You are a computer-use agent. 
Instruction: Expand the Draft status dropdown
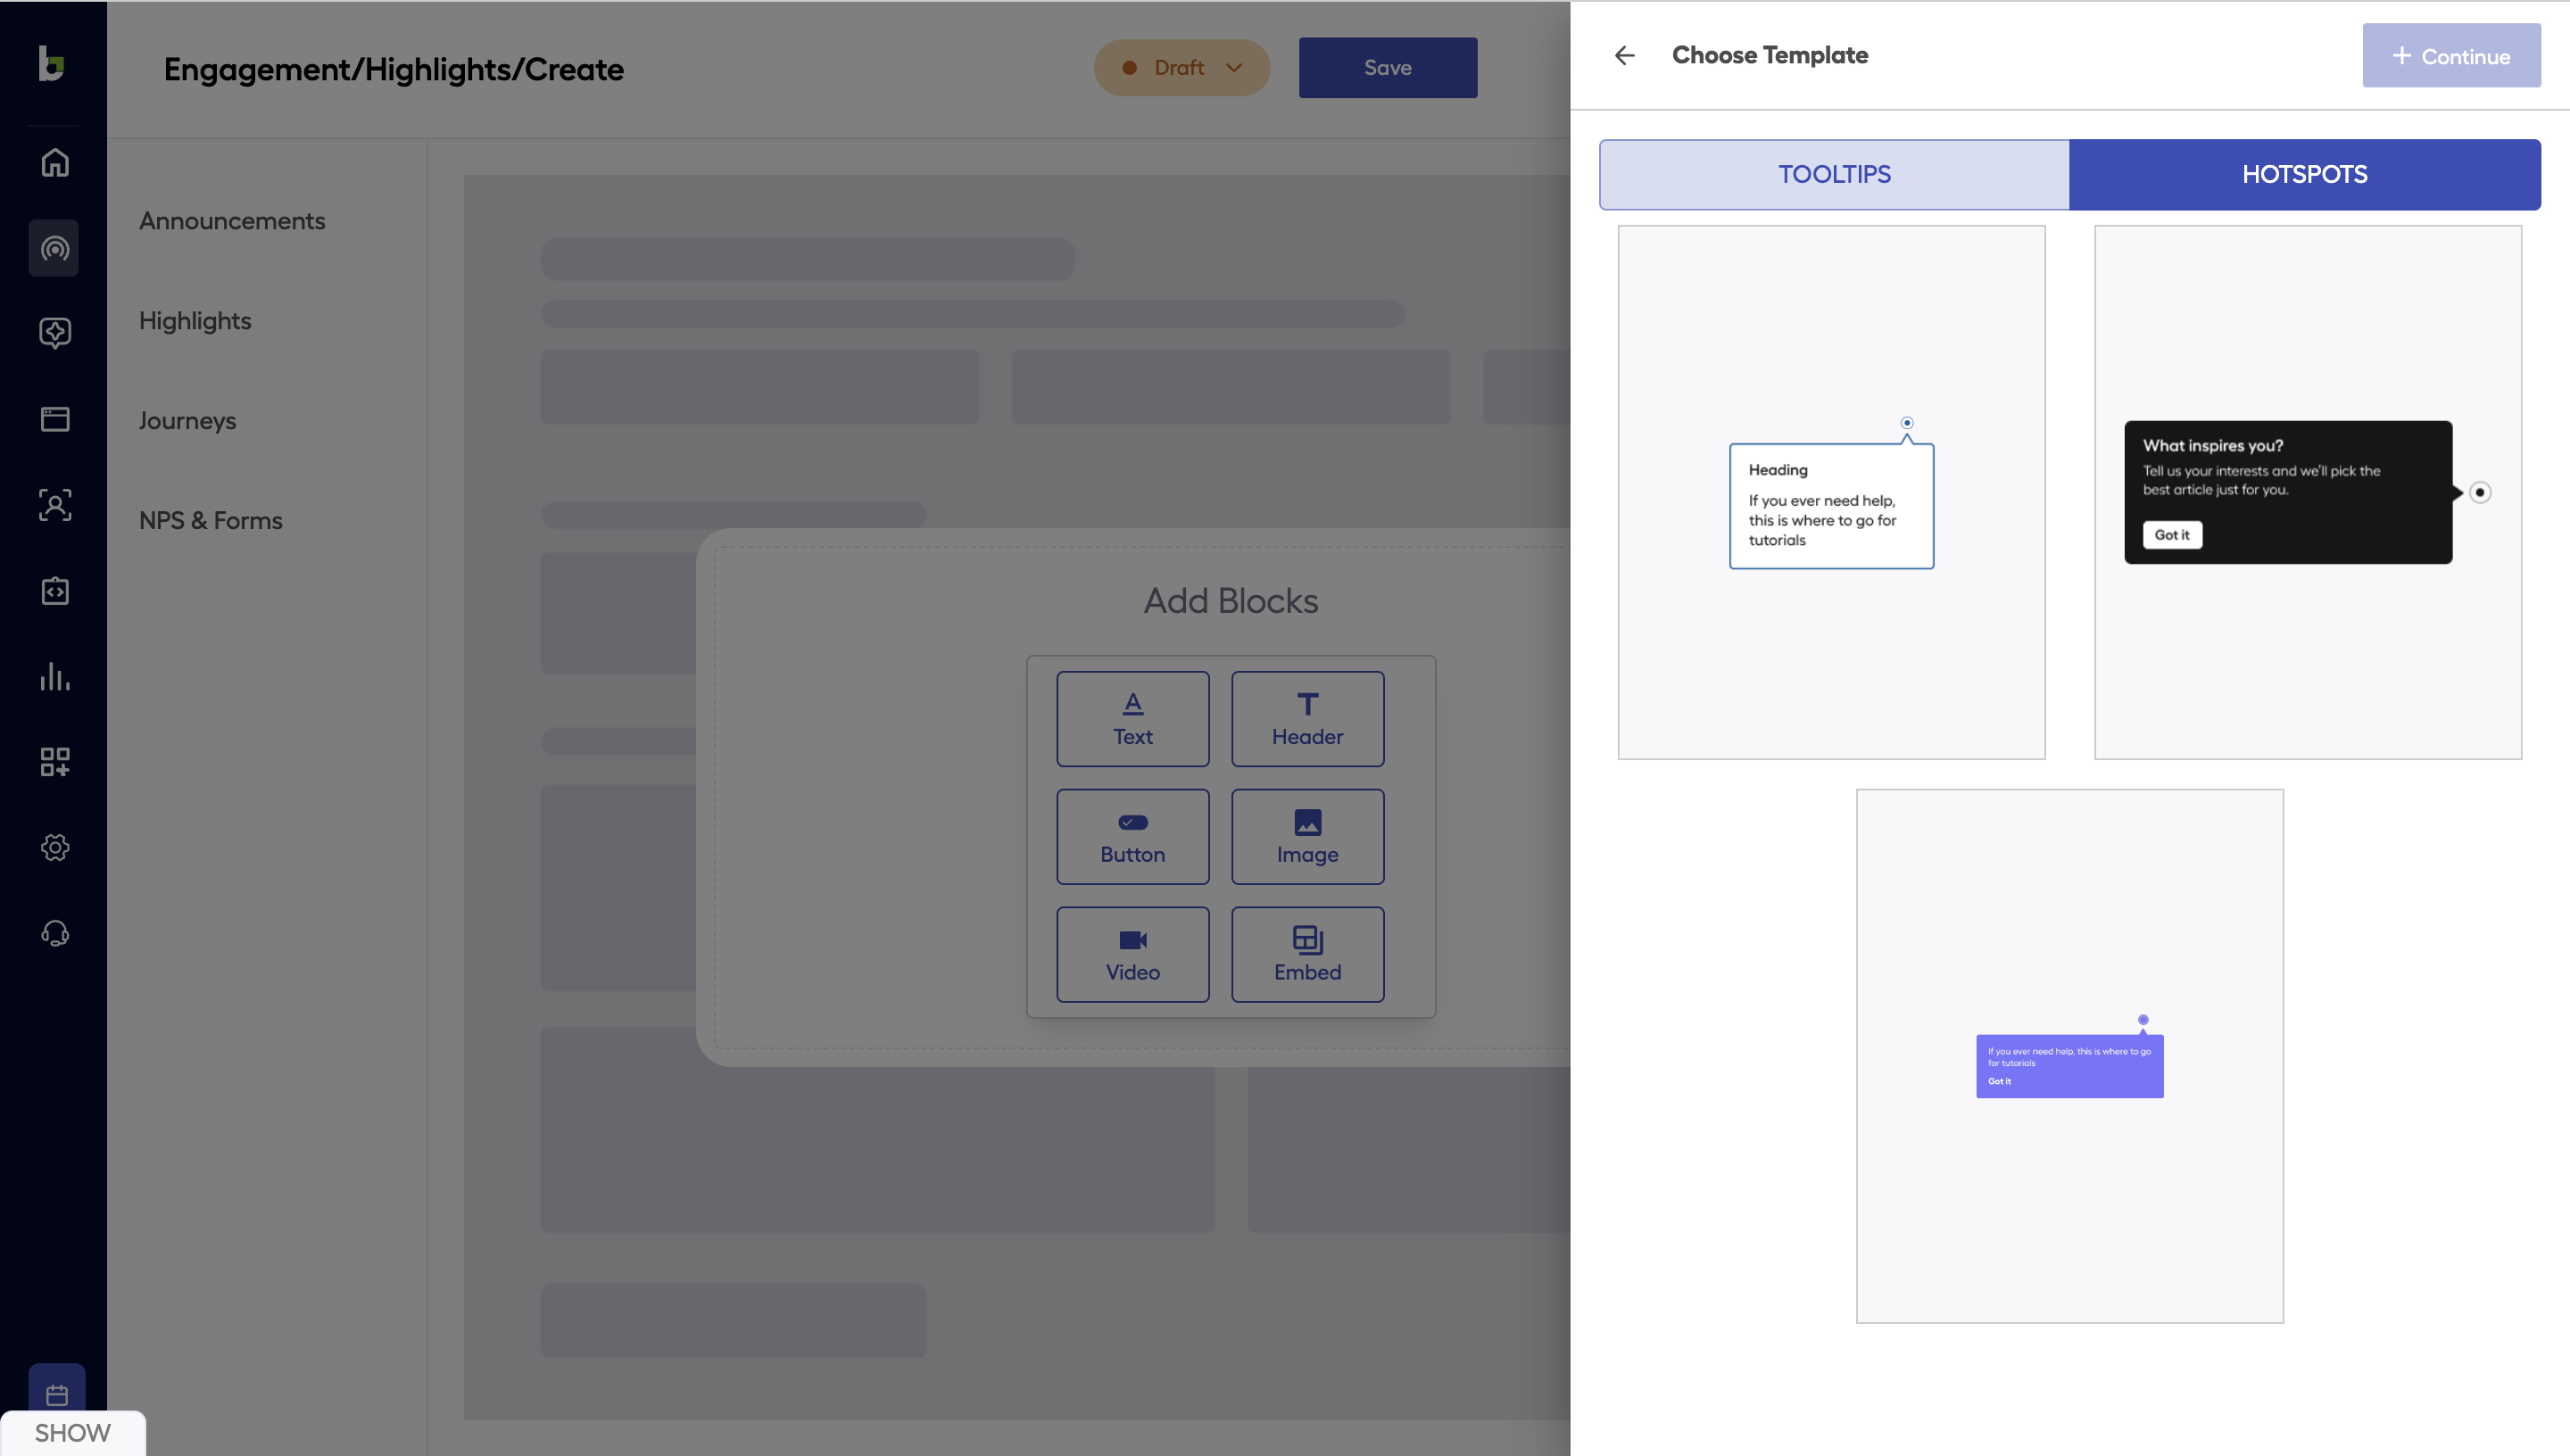tap(1182, 68)
